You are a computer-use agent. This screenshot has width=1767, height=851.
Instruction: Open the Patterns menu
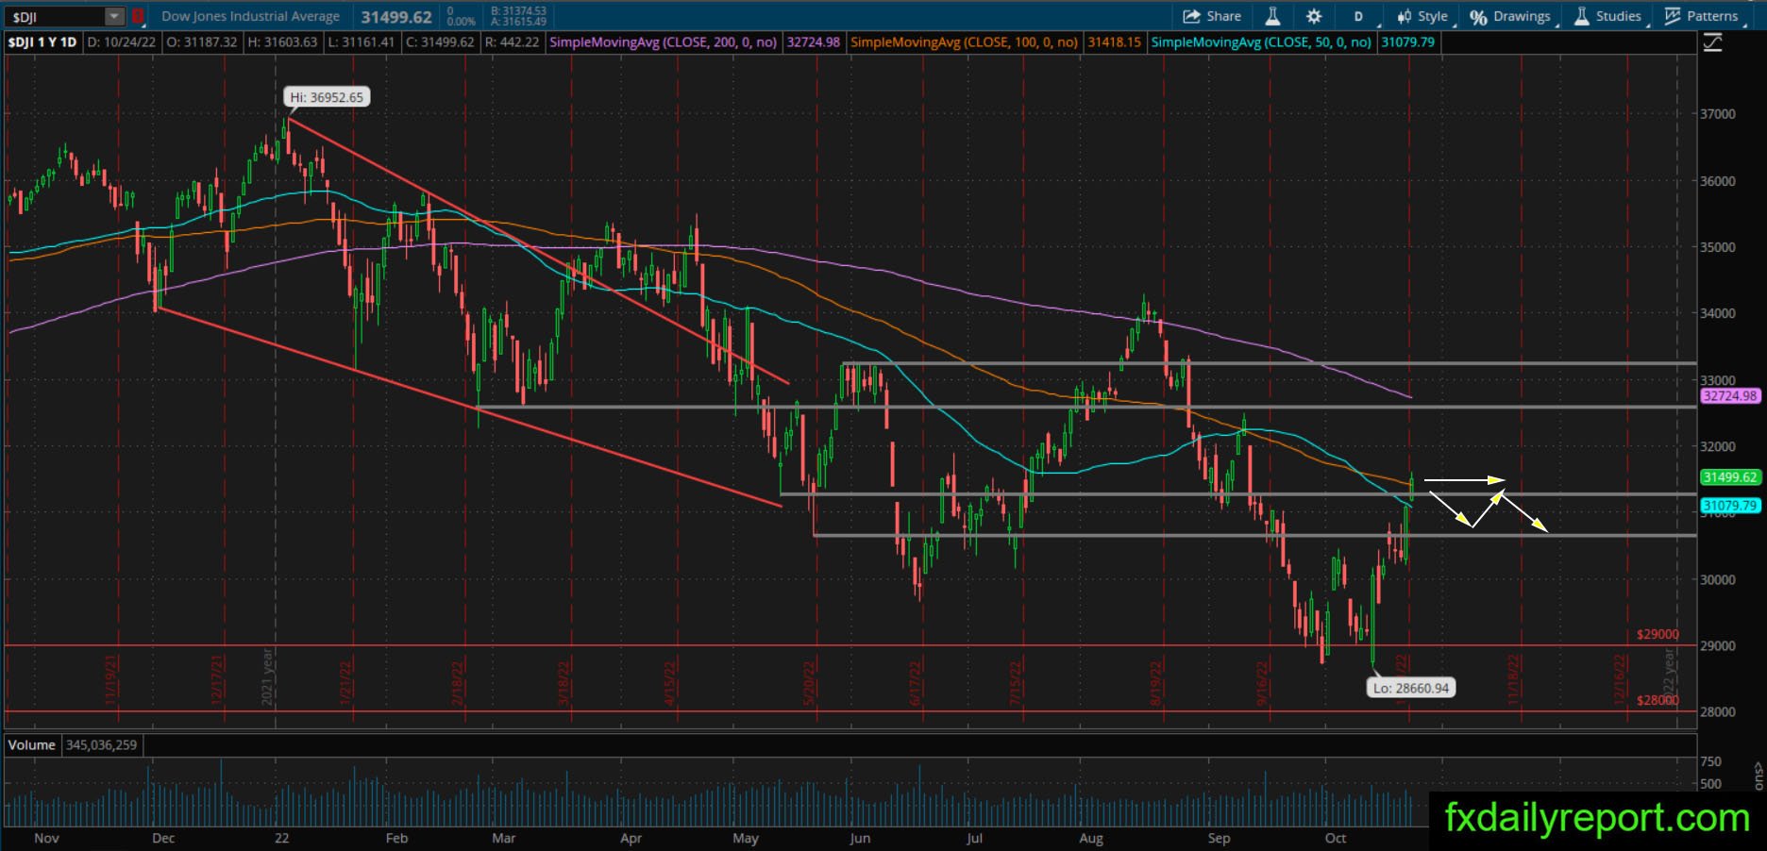pyautogui.click(x=1702, y=16)
